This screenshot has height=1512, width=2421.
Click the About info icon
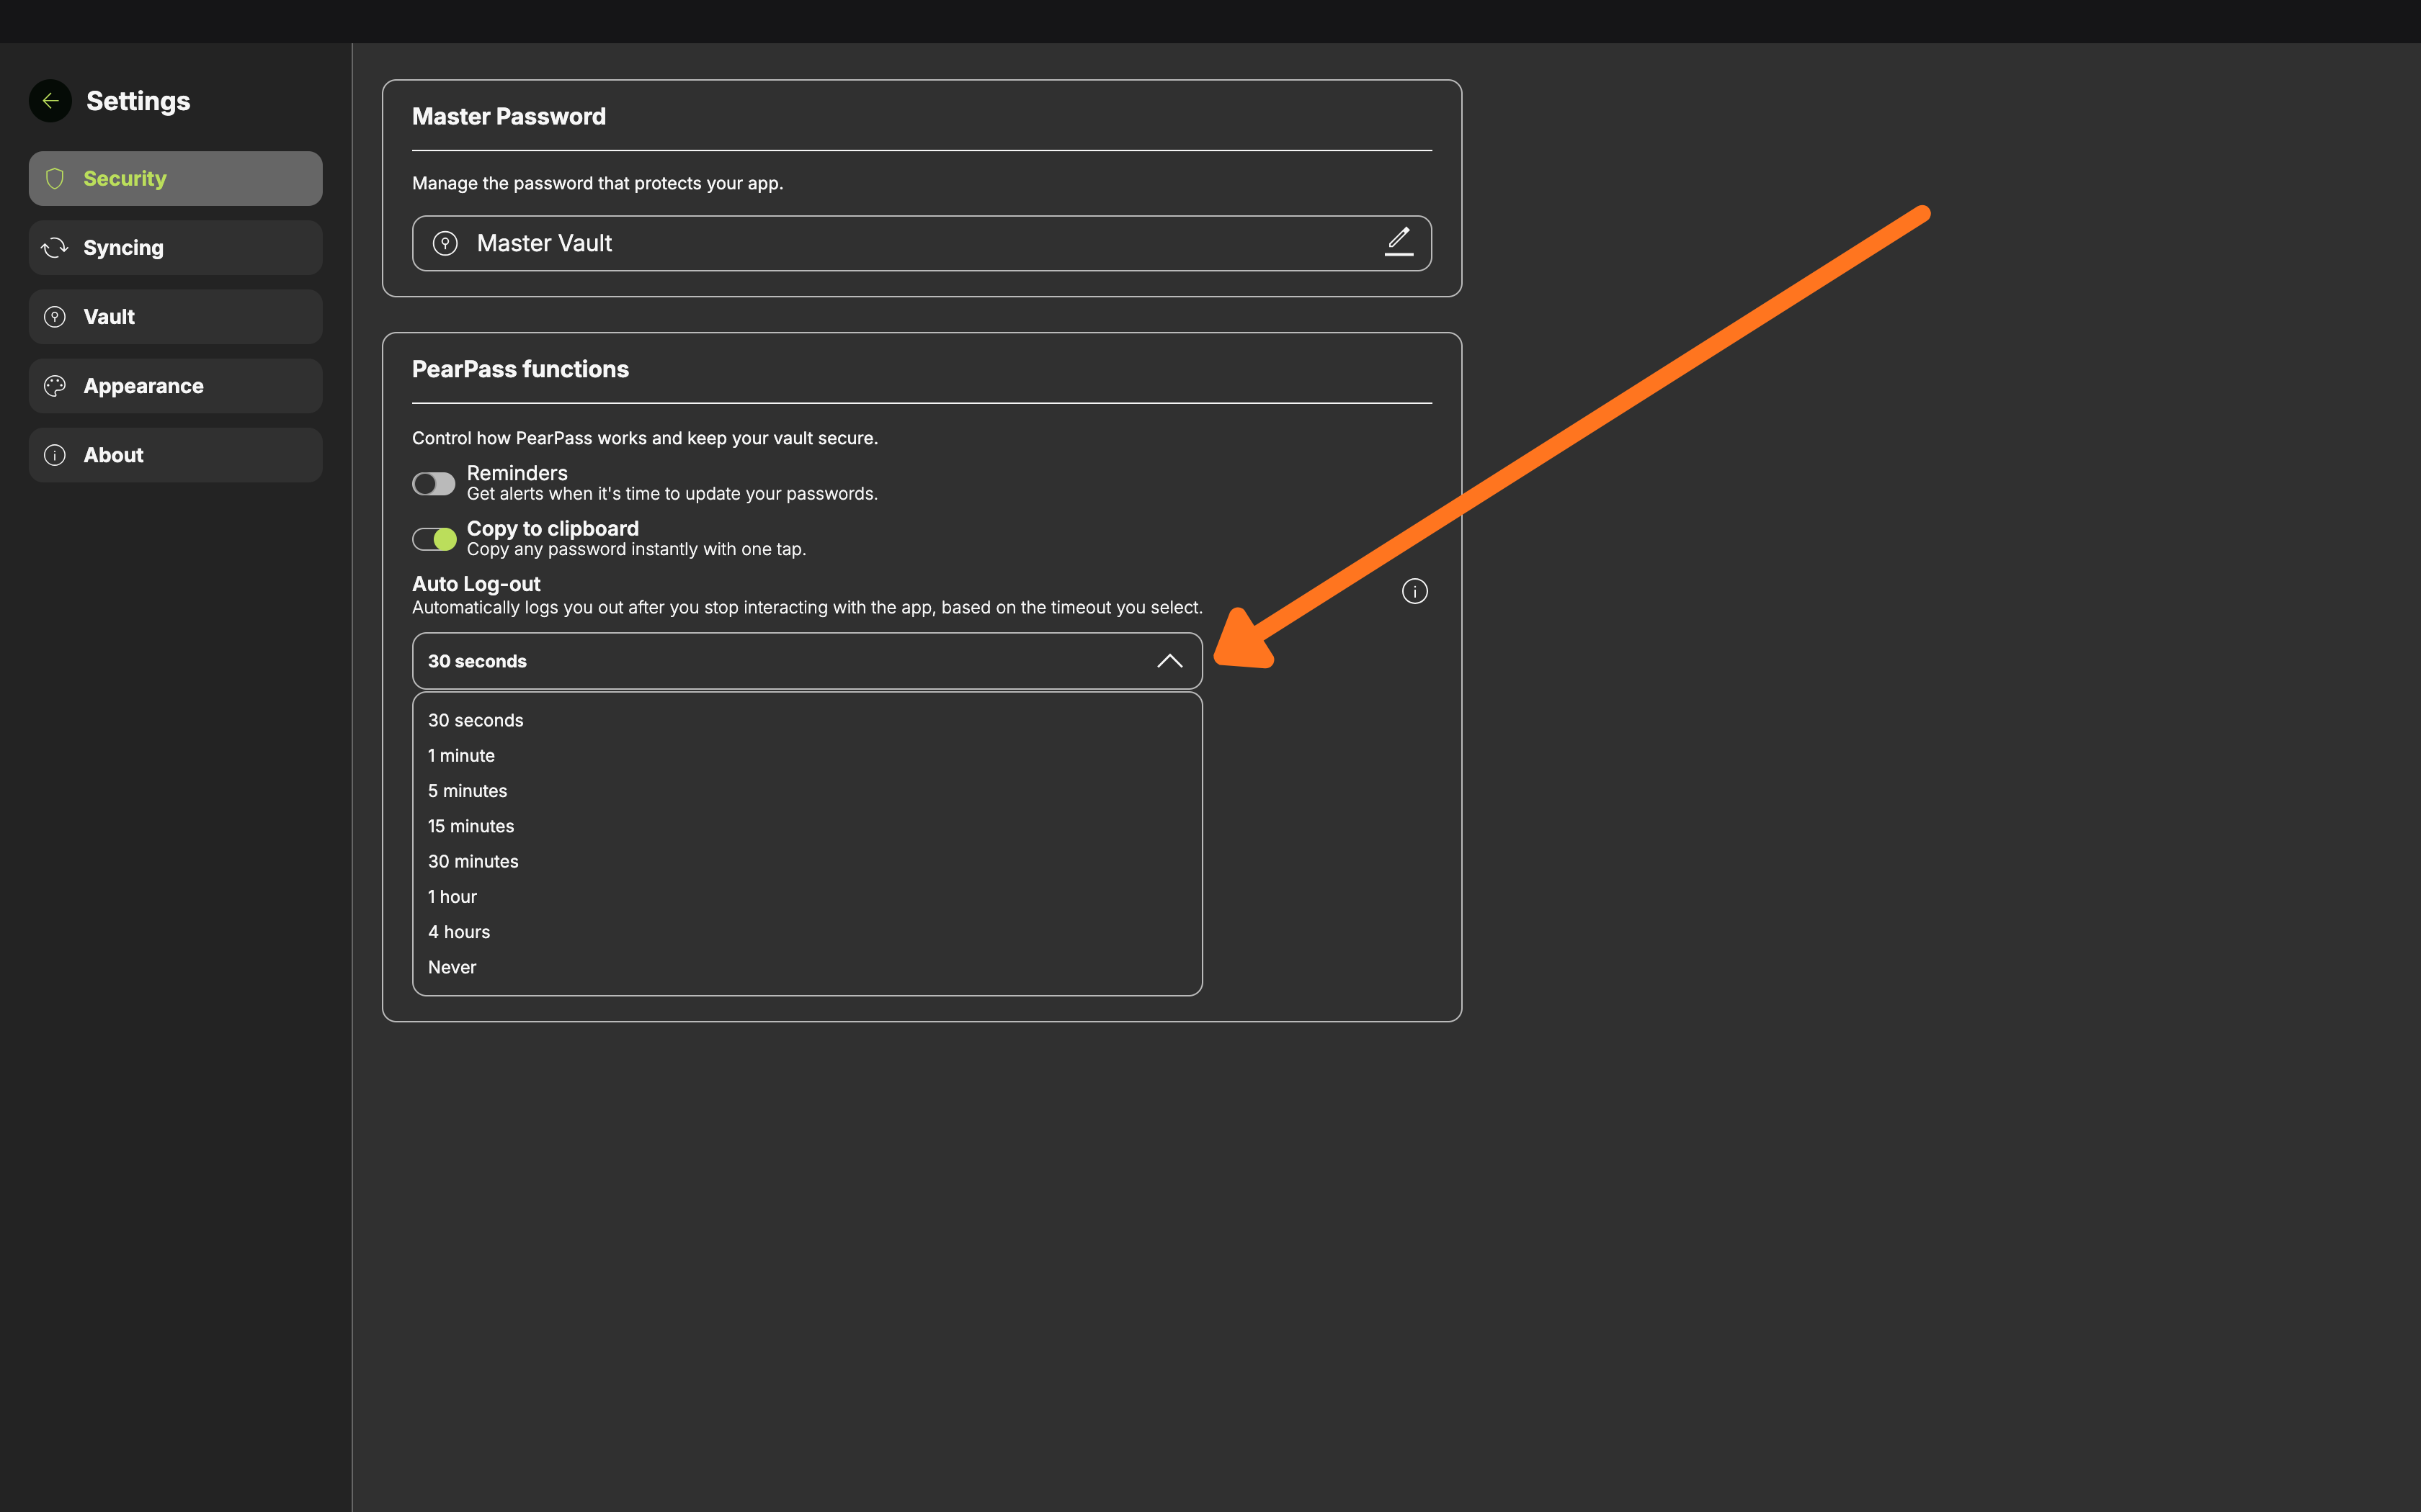(55, 454)
